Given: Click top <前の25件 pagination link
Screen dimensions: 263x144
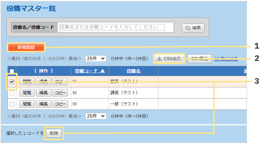Looking at the screenshot, I should (32, 59).
